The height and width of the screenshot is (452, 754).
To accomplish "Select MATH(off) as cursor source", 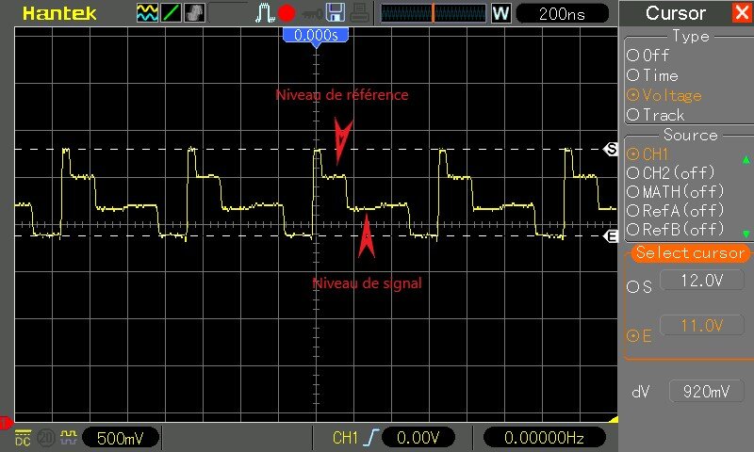I will pyautogui.click(x=676, y=192).
